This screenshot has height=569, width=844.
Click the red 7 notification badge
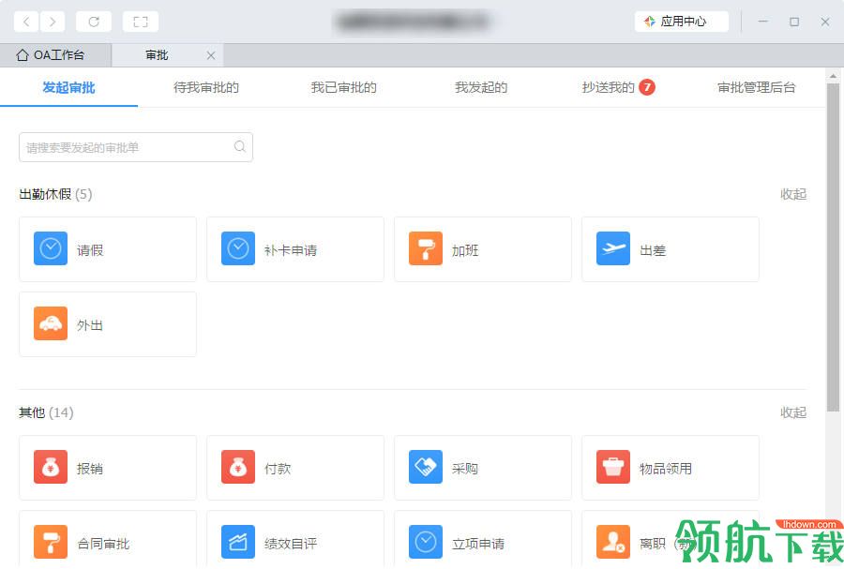[x=647, y=86]
